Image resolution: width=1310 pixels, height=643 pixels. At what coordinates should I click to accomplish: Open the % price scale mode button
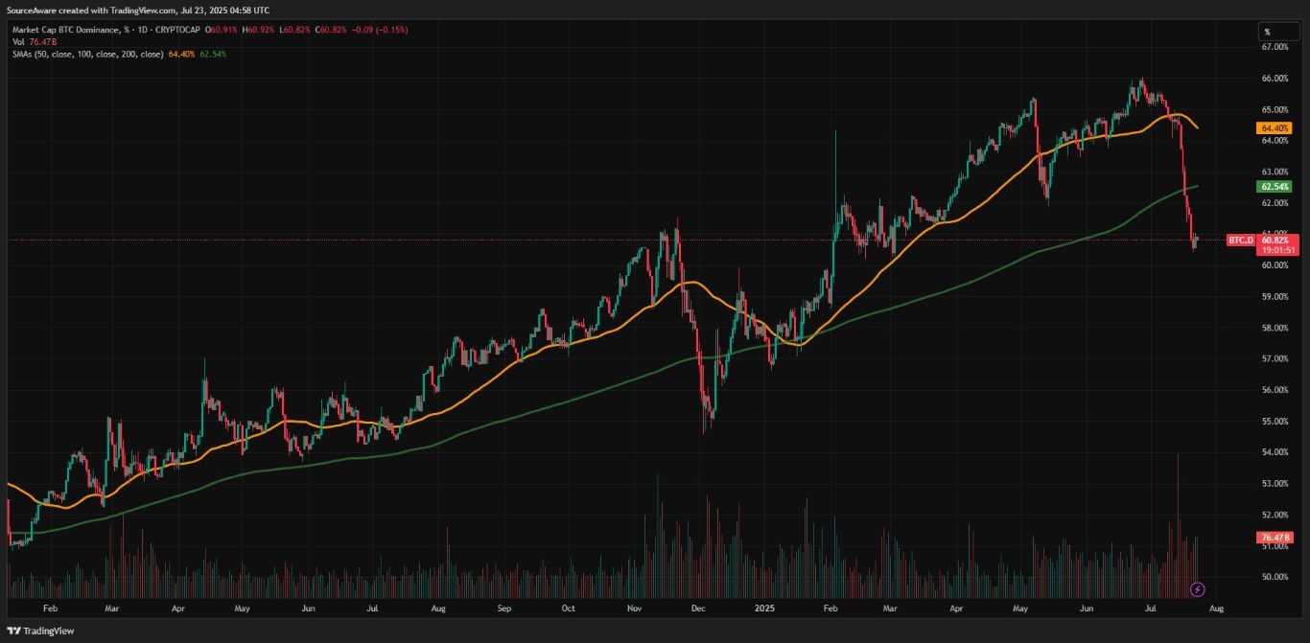click(1267, 32)
